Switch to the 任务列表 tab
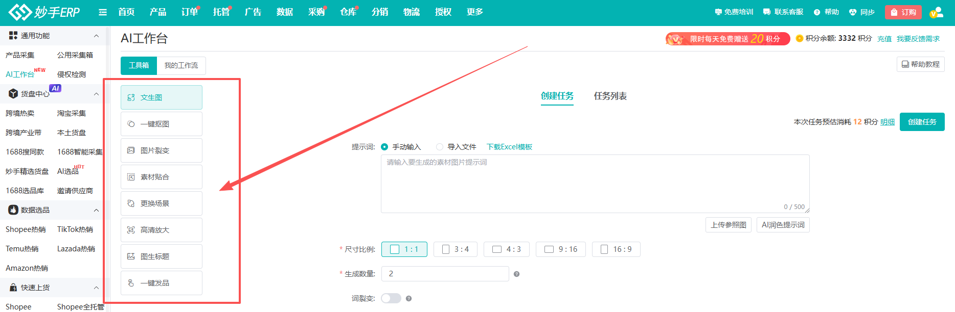The height and width of the screenshot is (312, 955). click(610, 96)
